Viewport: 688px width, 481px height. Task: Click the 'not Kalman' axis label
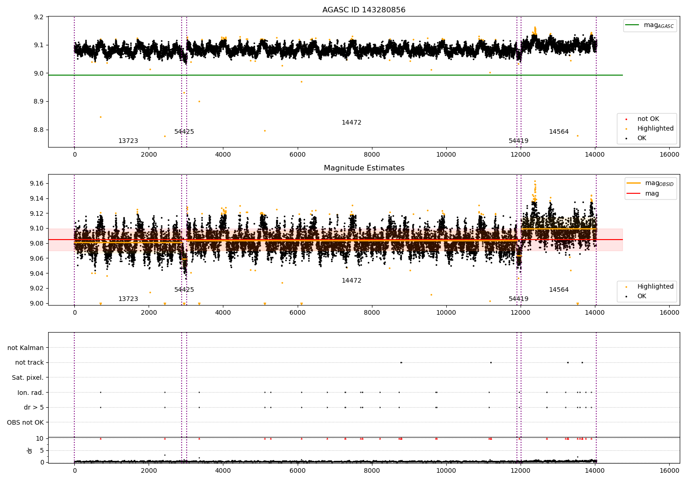click(x=26, y=348)
